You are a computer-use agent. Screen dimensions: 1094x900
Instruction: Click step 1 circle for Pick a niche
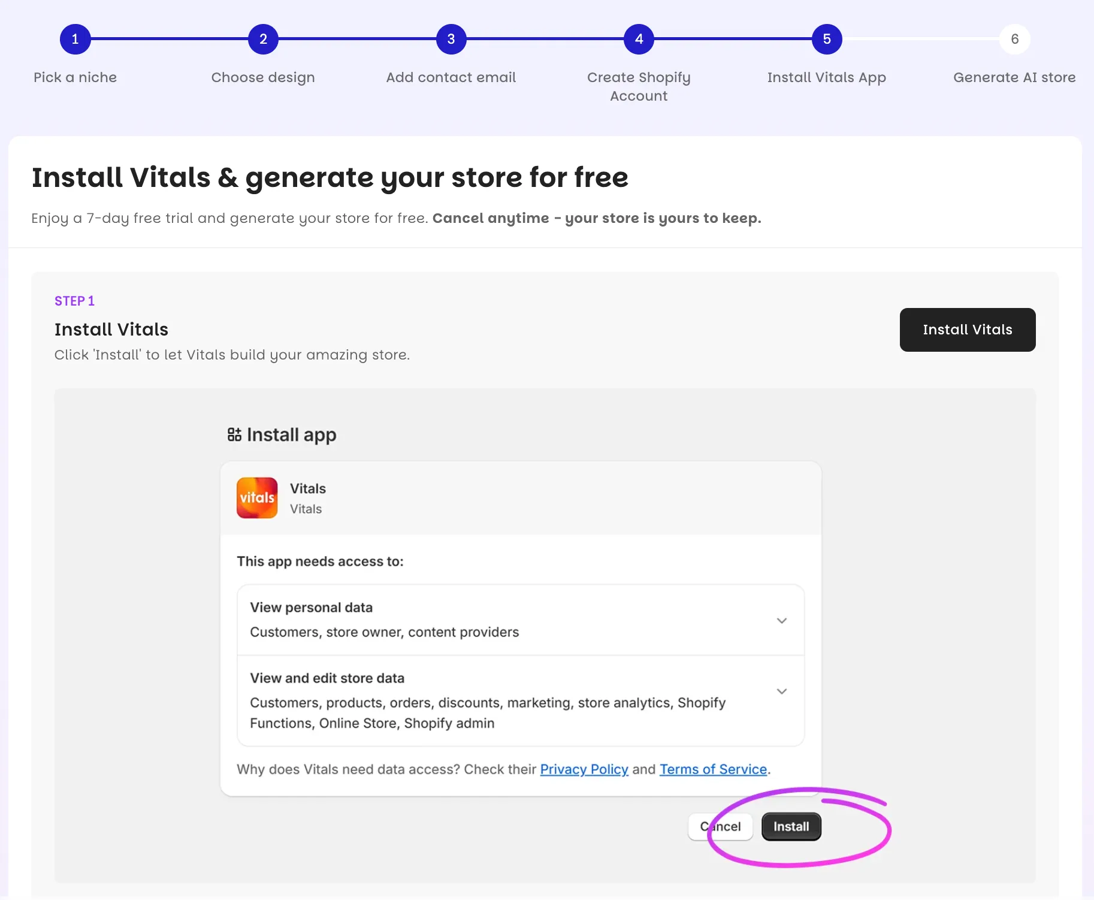coord(75,39)
